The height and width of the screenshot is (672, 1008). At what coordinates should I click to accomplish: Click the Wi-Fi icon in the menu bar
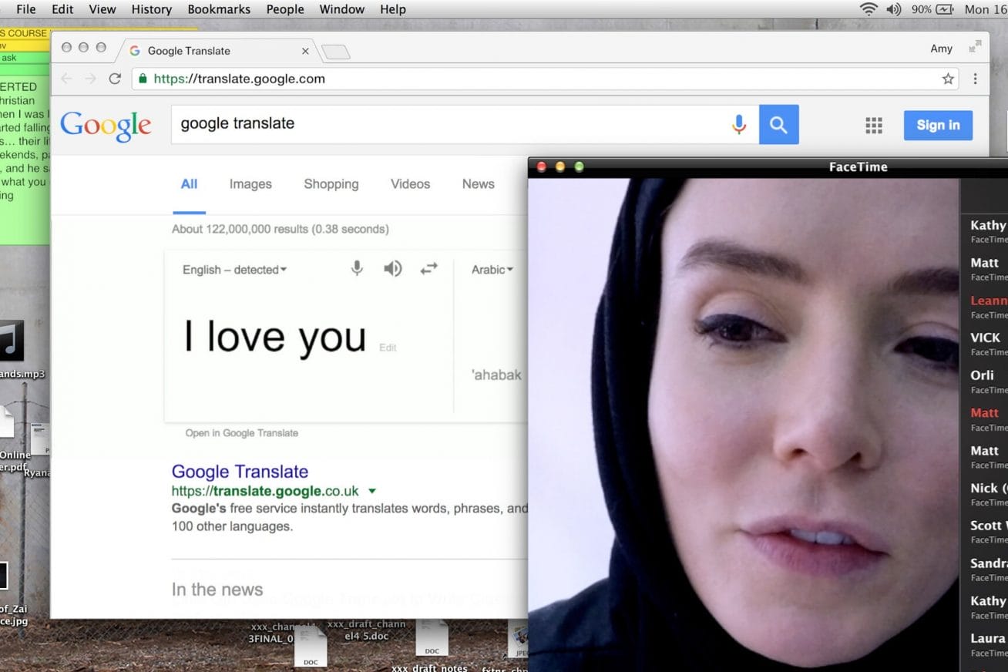(869, 9)
